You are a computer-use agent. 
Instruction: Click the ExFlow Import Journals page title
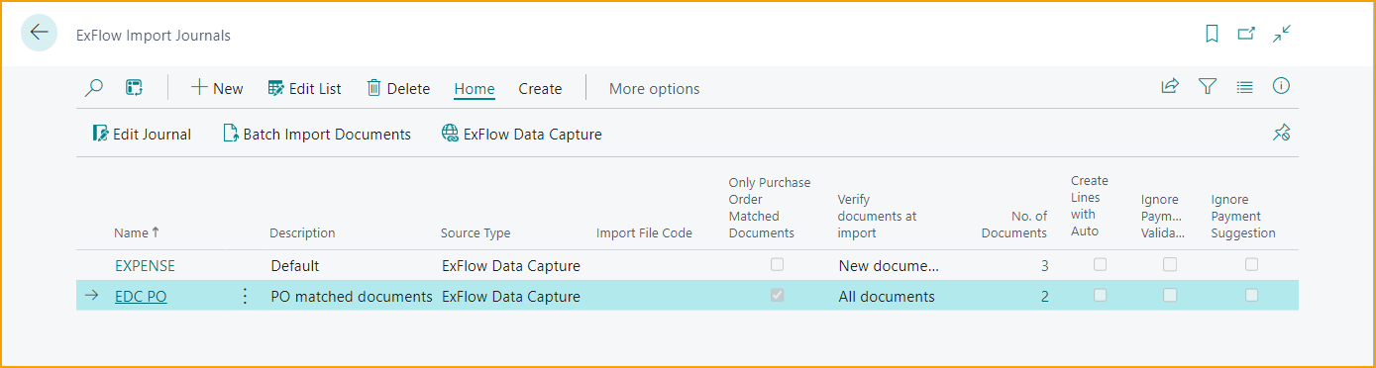tap(154, 35)
